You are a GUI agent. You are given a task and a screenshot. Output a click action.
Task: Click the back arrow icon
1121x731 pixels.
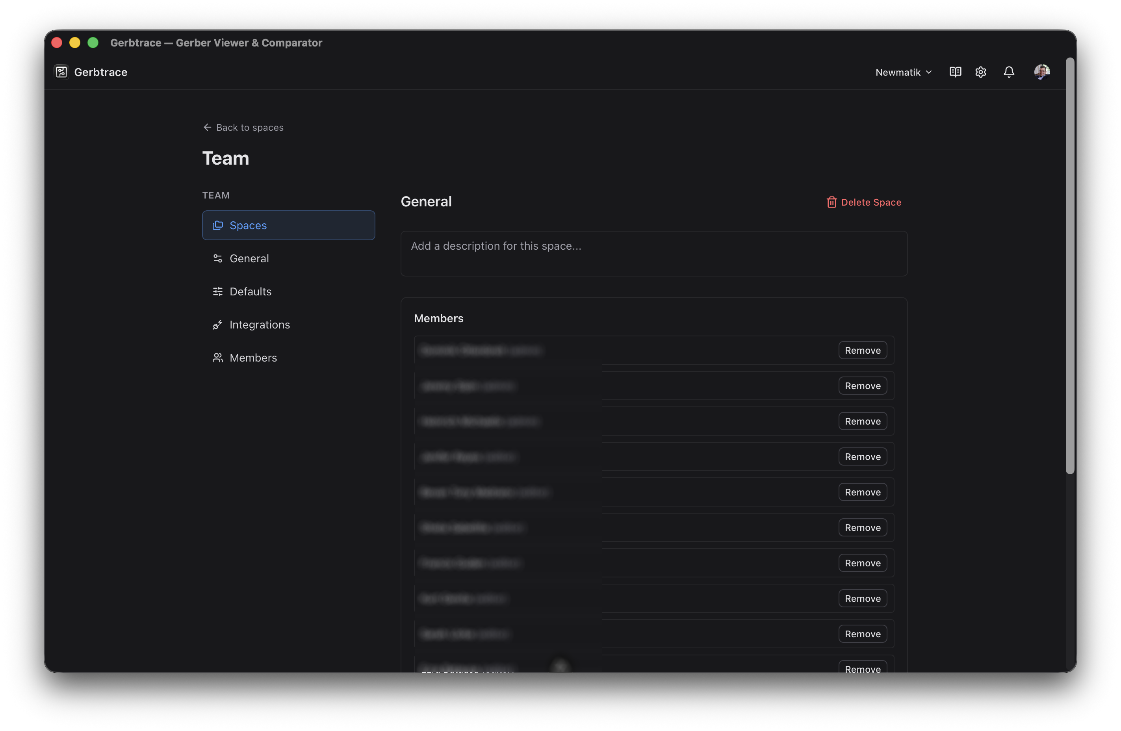pyautogui.click(x=207, y=127)
